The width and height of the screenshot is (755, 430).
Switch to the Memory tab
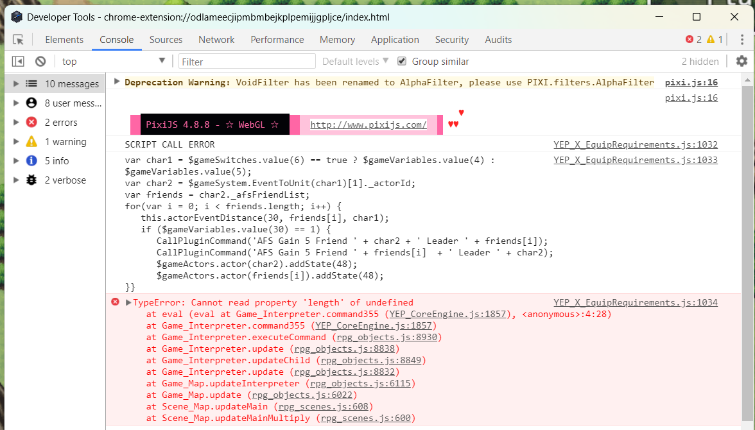pyautogui.click(x=337, y=40)
